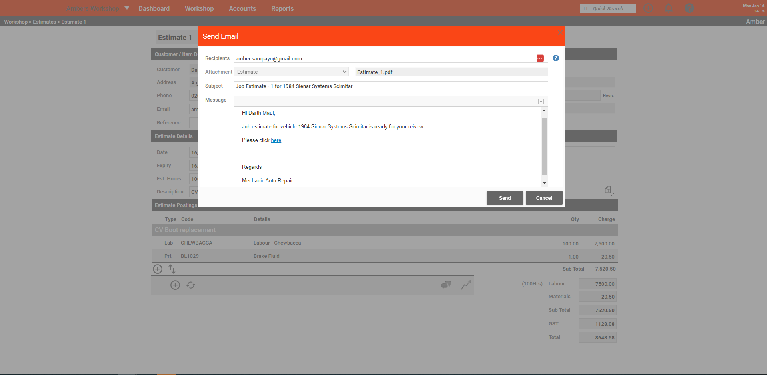Open the Message template dropdown
The width and height of the screenshot is (767, 375).
click(x=541, y=101)
